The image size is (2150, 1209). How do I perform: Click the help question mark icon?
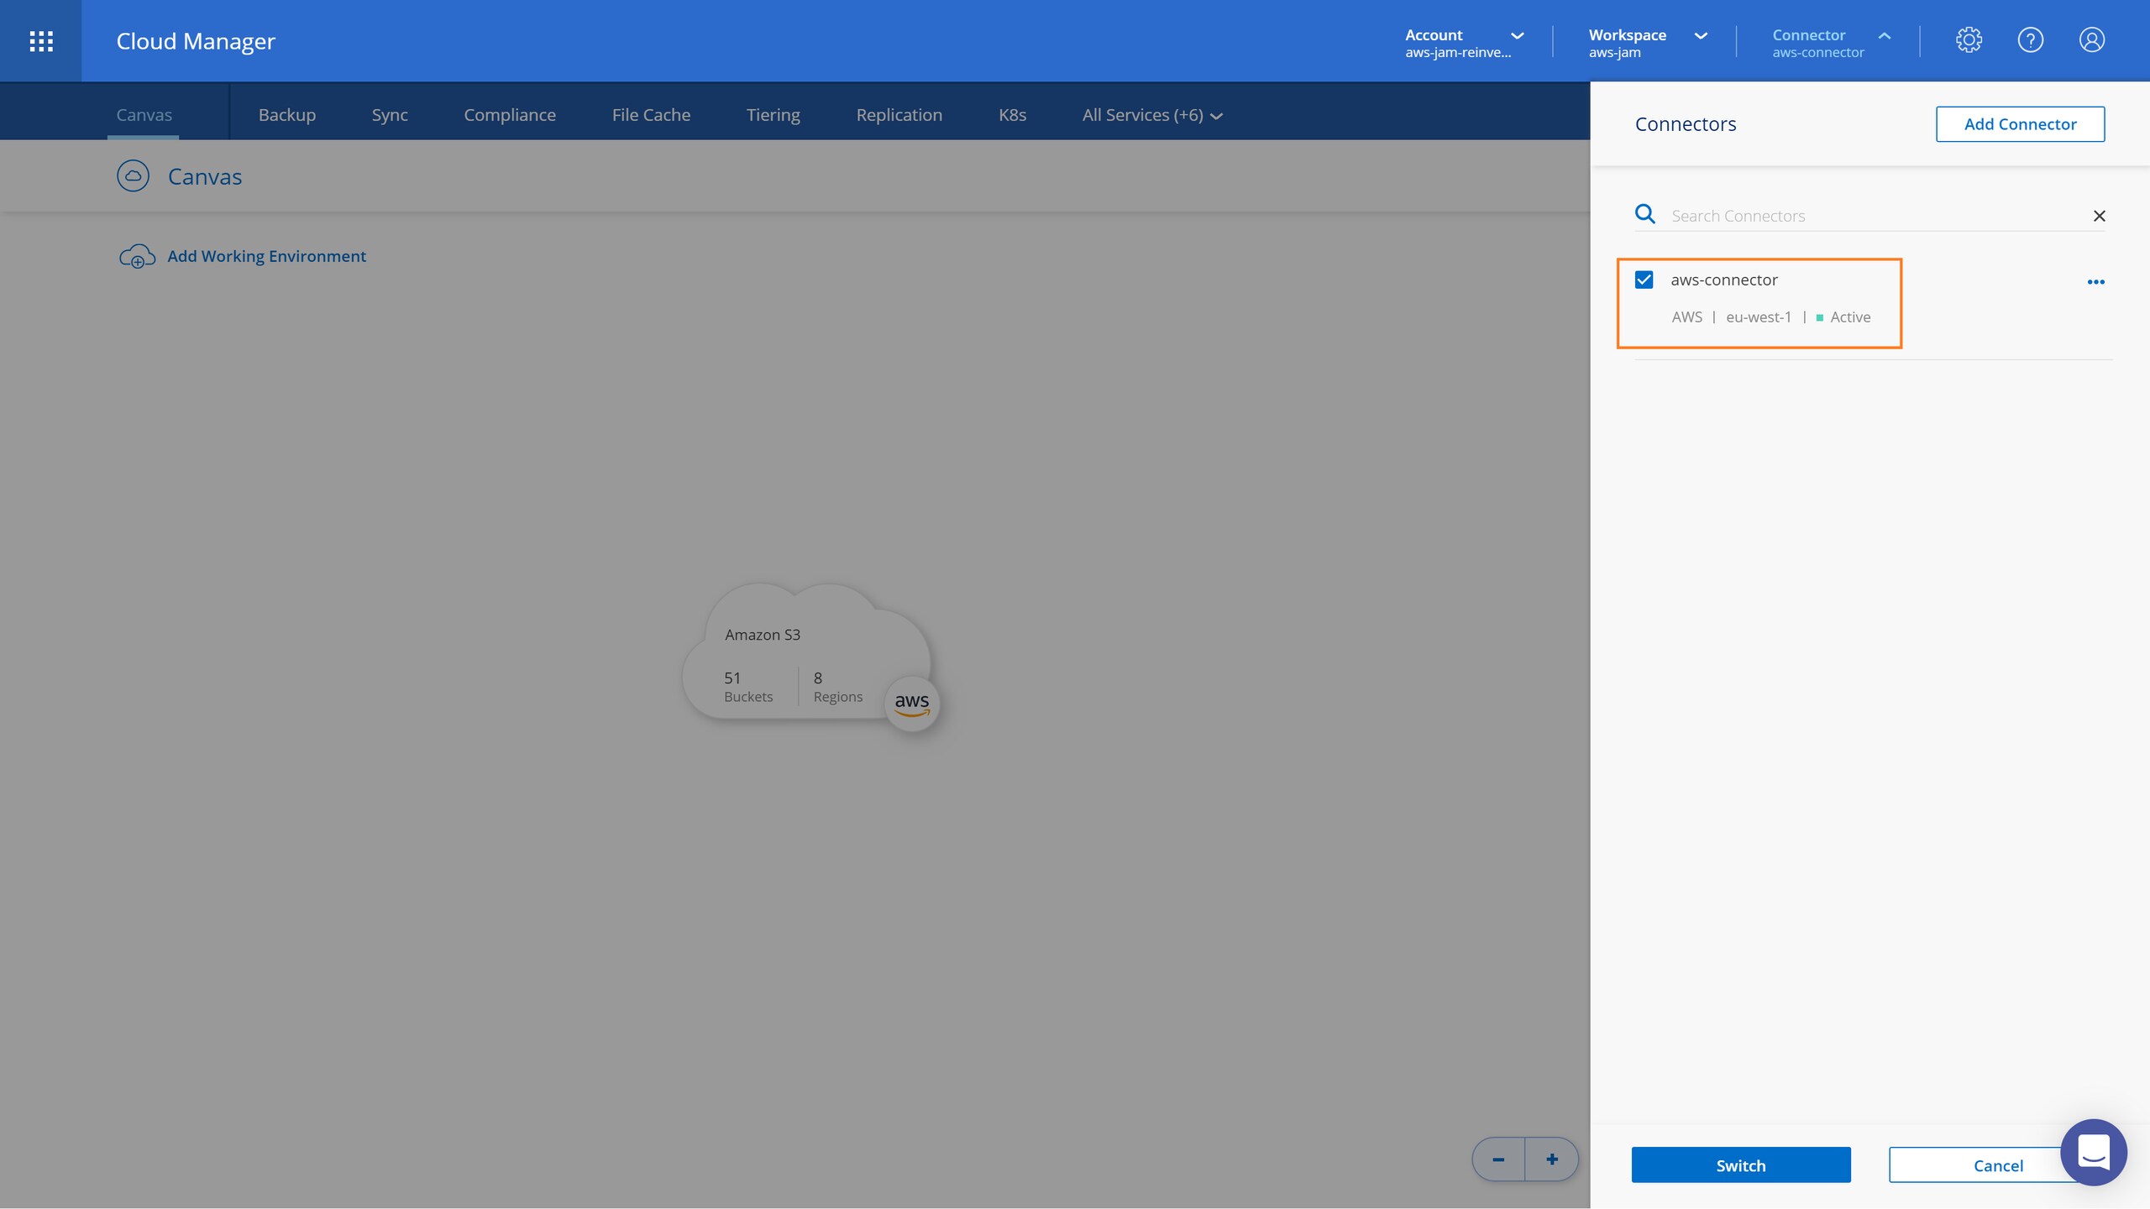tap(2030, 39)
